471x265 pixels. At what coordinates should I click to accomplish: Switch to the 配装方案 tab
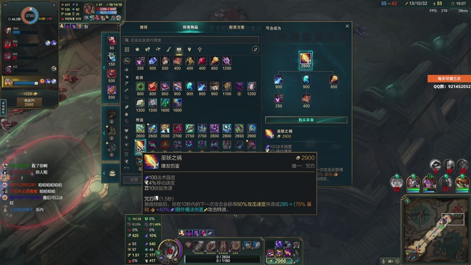[237, 27]
